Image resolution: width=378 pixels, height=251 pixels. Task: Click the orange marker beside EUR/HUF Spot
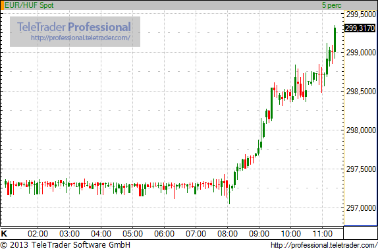[x=2, y=5]
